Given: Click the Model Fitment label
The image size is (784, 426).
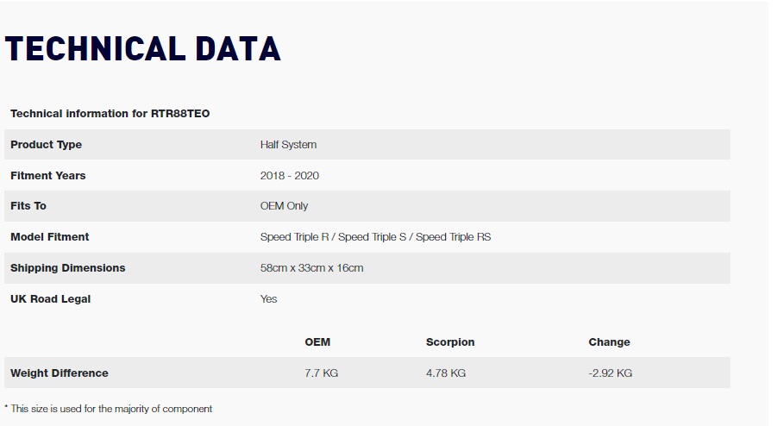Looking at the screenshot, I should click(x=49, y=237).
